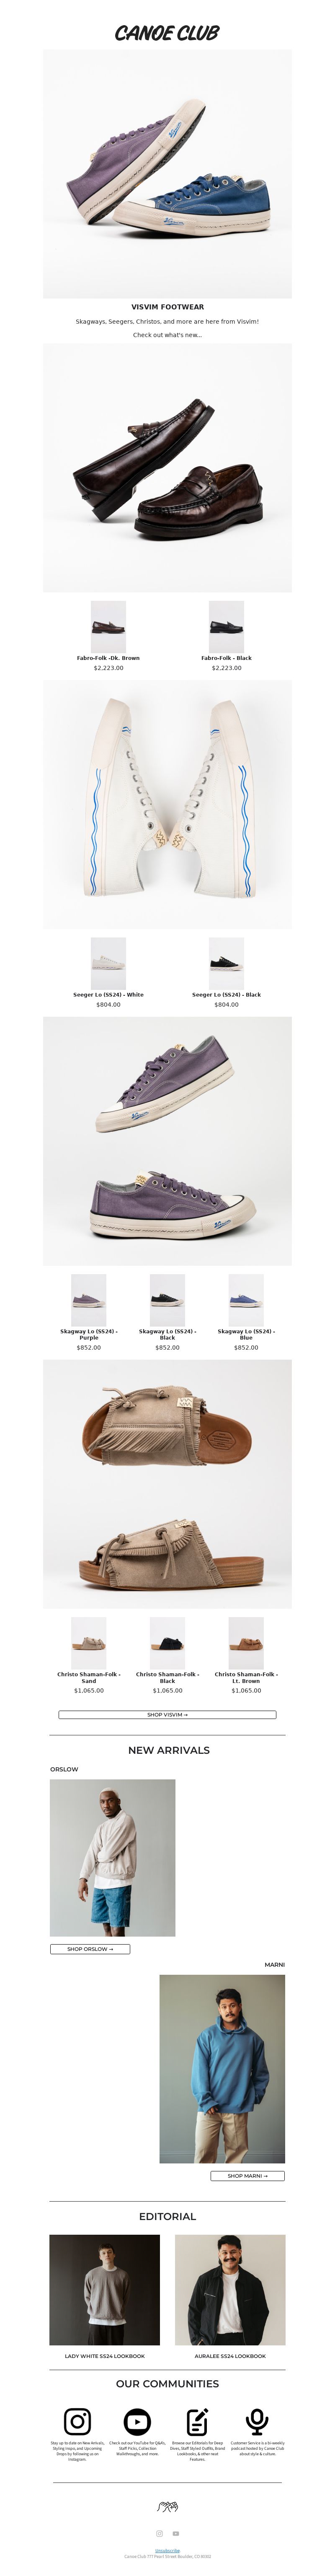Click the shaking hands footer logo
Image resolution: width=335 pixels, height=2576 pixels.
tap(167, 2506)
